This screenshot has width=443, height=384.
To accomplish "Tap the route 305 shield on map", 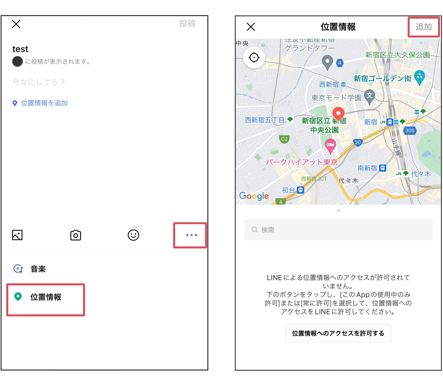I will (410, 131).
